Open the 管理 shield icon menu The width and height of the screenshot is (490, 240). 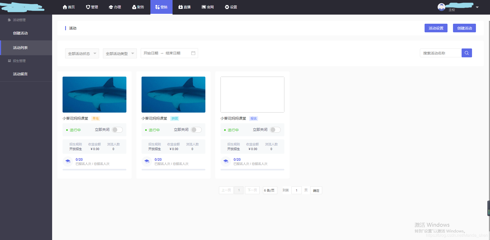(x=88, y=7)
